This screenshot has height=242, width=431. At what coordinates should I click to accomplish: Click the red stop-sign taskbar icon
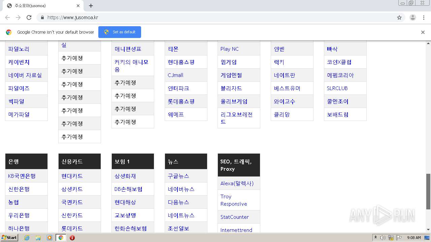pyautogui.click(x=72, y=238)
